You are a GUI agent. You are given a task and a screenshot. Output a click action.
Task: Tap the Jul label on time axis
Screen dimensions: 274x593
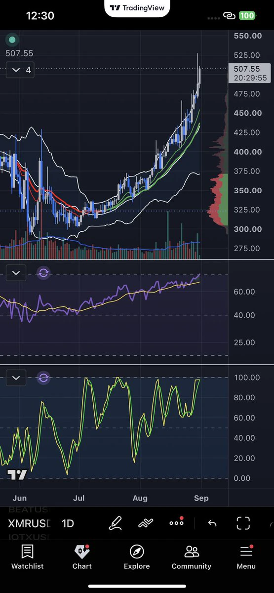coord(79,498)
